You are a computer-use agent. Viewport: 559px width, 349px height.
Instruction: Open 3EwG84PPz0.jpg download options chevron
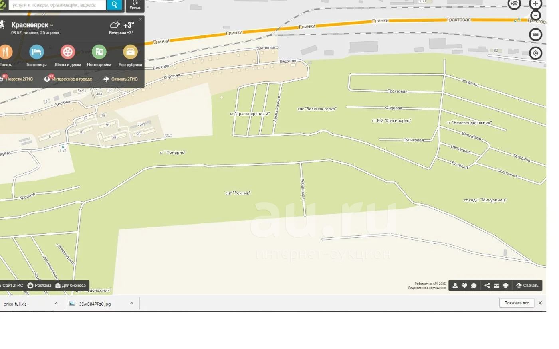point(132,303)
